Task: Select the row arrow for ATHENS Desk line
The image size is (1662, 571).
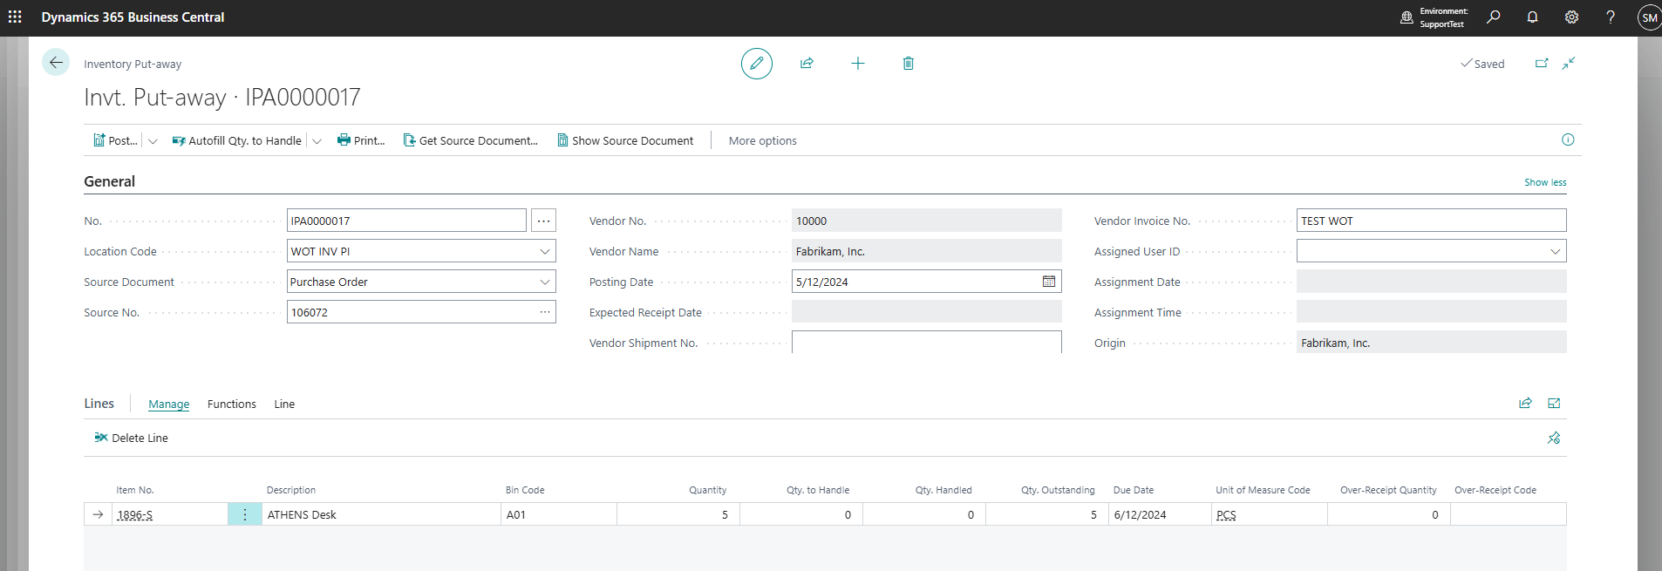Action: coord(98,514)
